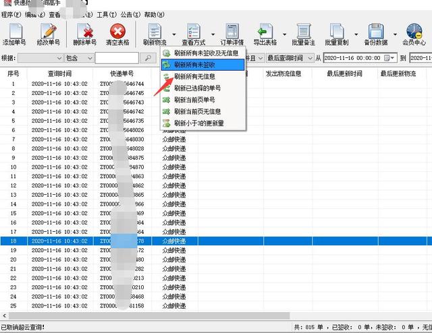
Task: Sort by the 最后更新物流 column header
Action: 398,73
